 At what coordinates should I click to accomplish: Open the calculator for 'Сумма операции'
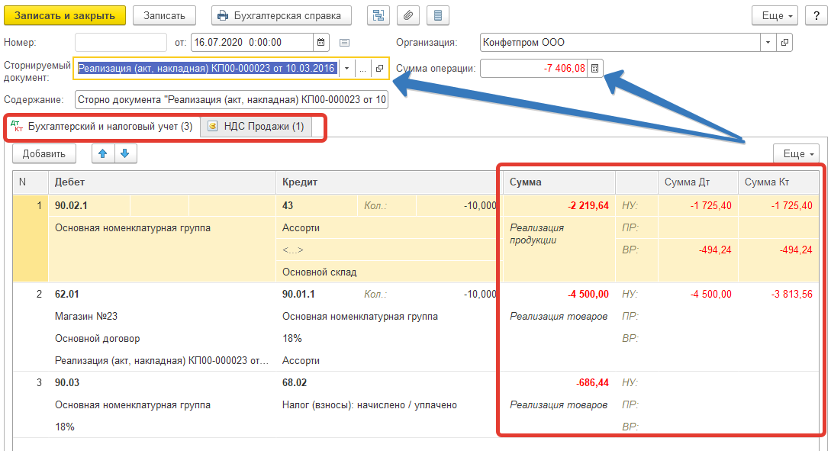pos(595,69)
